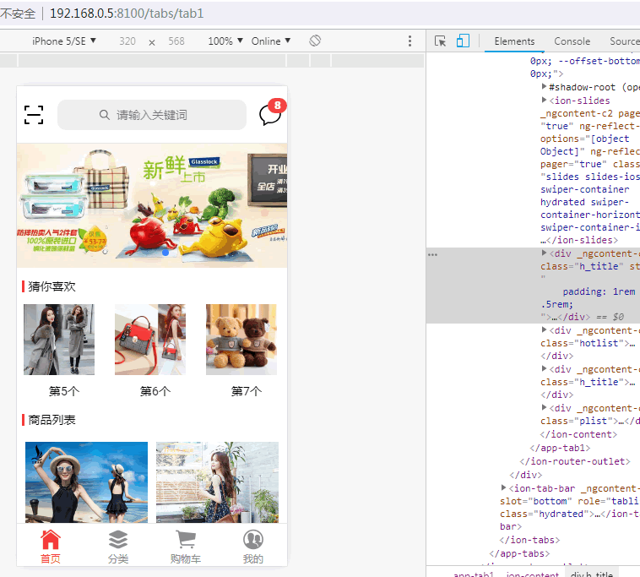This screenshot has width=640, height=577.
Task: Click the </app-tabs> closing tag line
Action: pyautogui.click(x=519, y=553)
